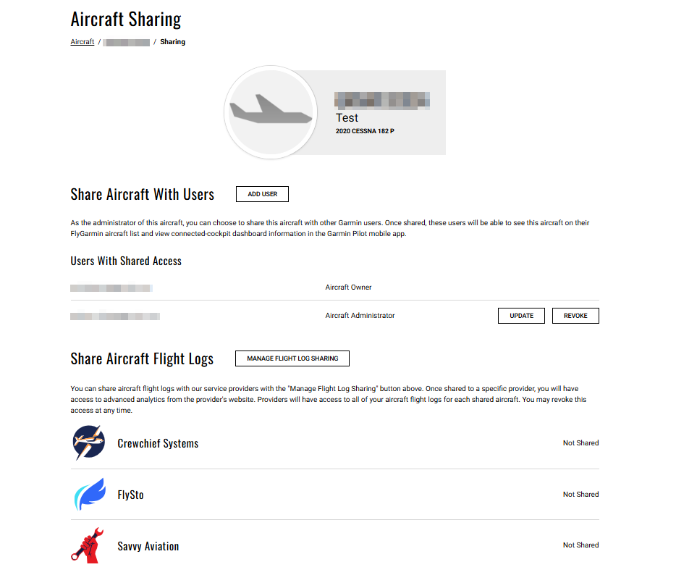Image resolution: width=697 pixels, height=575 pixels.
Task: Click the Aircraft Administrator user entry
Action: pyautogui.click(x=115, y=316)
